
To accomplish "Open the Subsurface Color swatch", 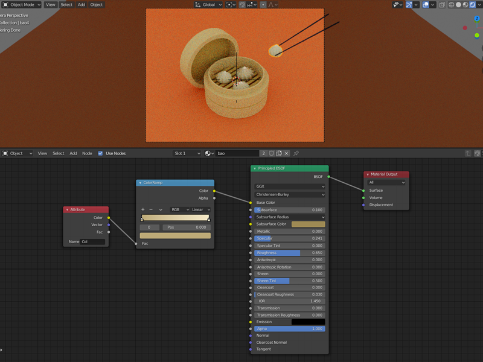I will [x=309, y=224].
